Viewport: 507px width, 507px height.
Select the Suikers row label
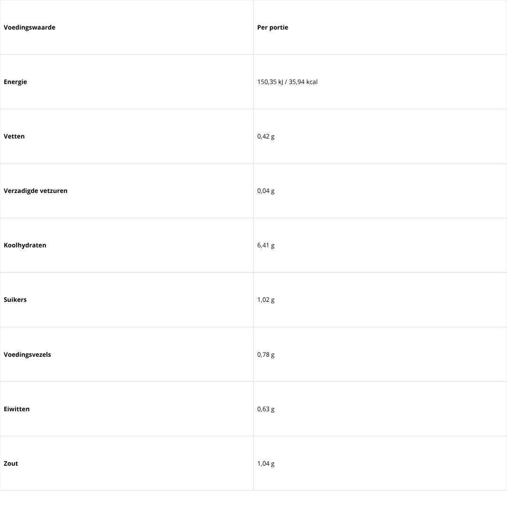[15, 300]
